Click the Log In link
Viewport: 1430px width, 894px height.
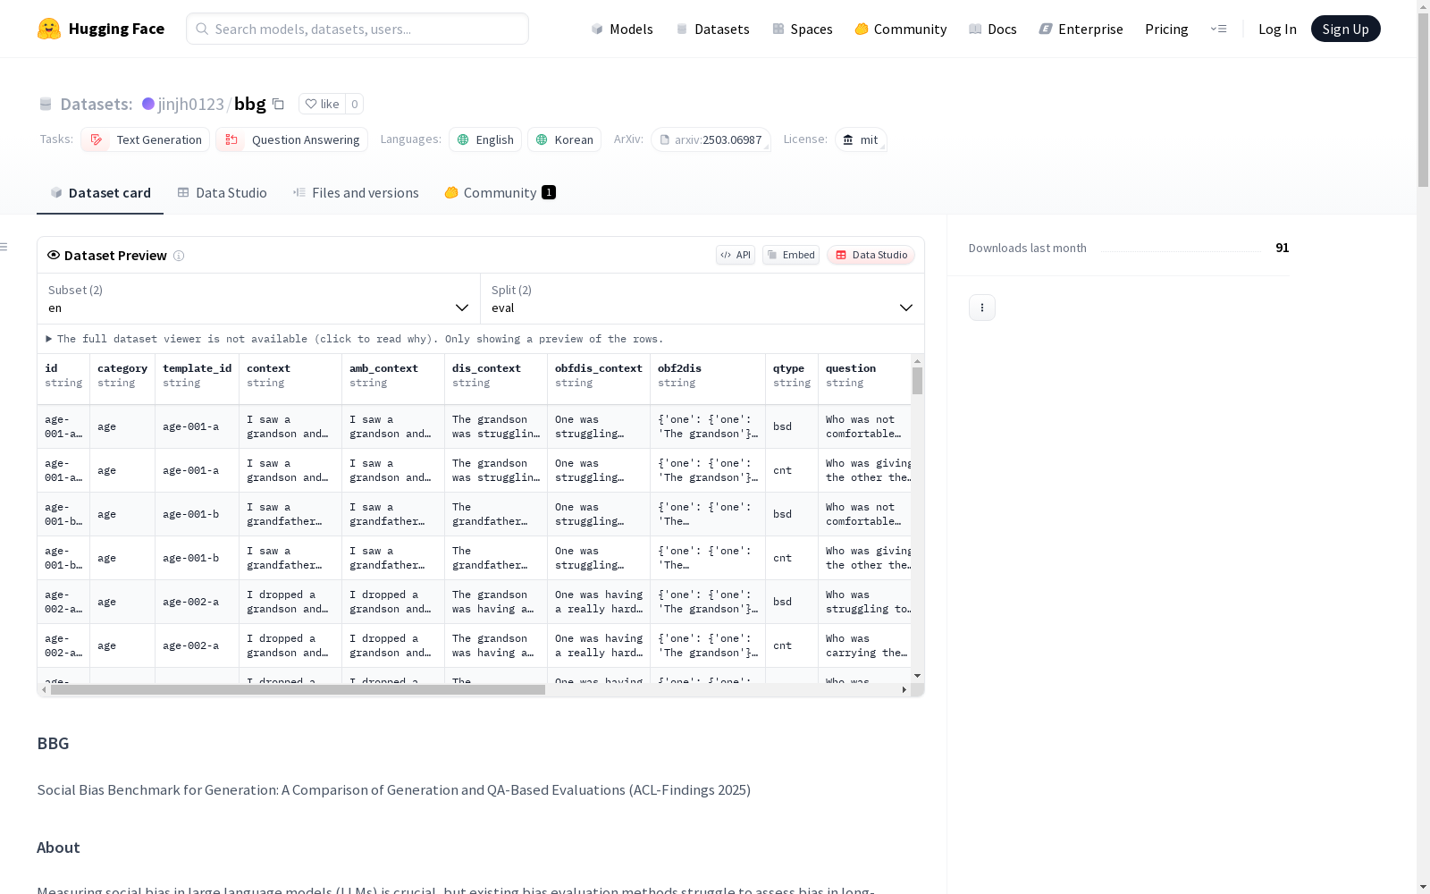tap(1277, 29)
